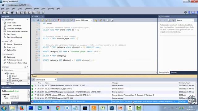Switch to the Context Help tab

tap(164, 72)
